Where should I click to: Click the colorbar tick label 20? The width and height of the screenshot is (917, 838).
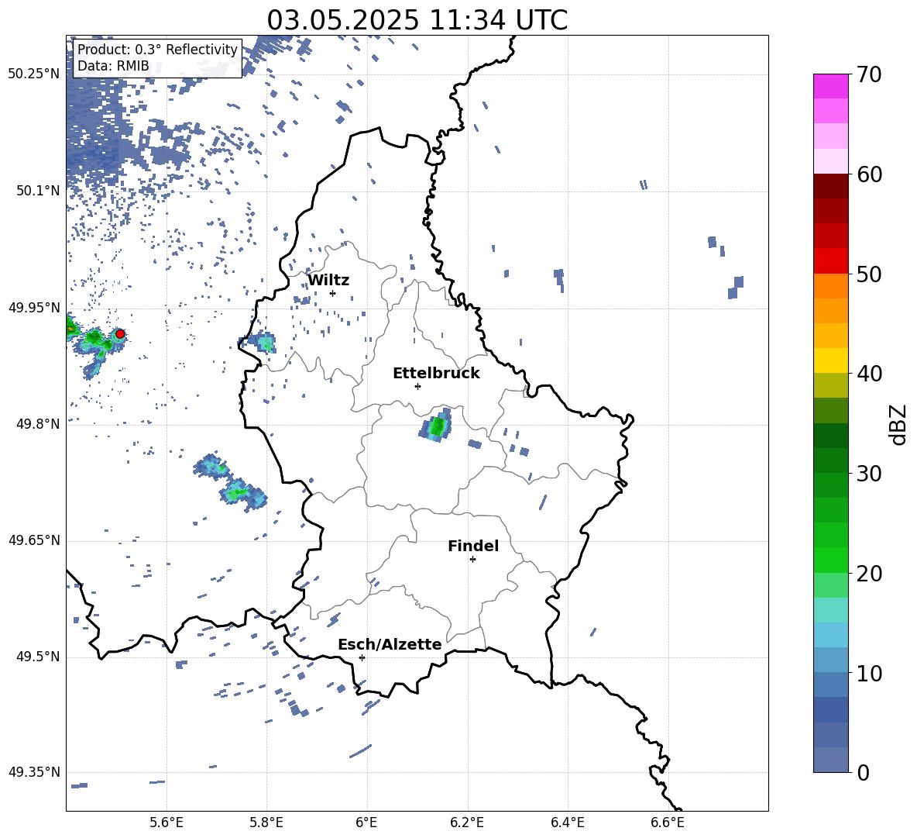(869, 573)
